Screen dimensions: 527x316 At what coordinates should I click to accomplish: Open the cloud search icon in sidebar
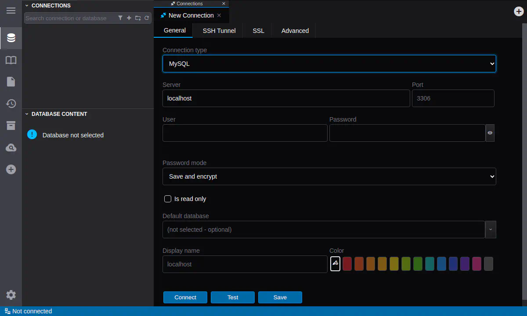[11, 148]
